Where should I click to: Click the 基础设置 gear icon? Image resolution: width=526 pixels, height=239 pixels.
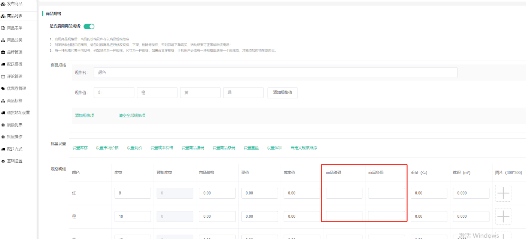[x=3, y=161]
